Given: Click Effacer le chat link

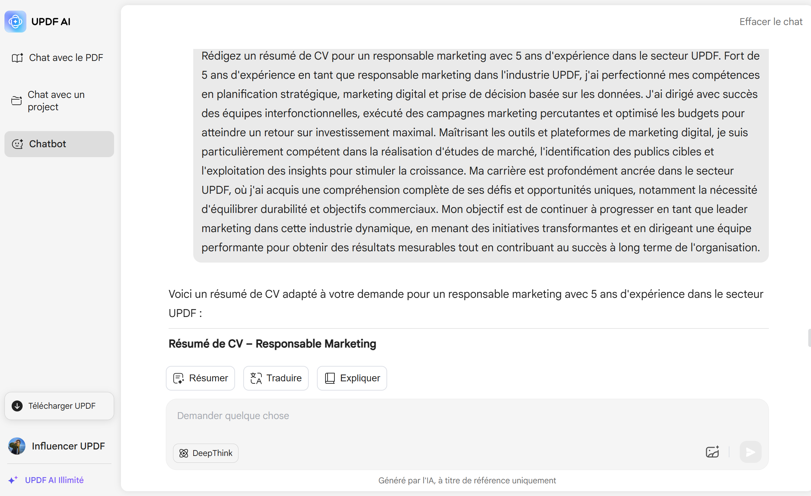Looking at the screenshot, I should [x=771, y=22].
